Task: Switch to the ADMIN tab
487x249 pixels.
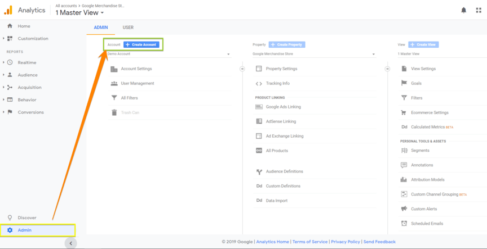Action: (101, 27)
